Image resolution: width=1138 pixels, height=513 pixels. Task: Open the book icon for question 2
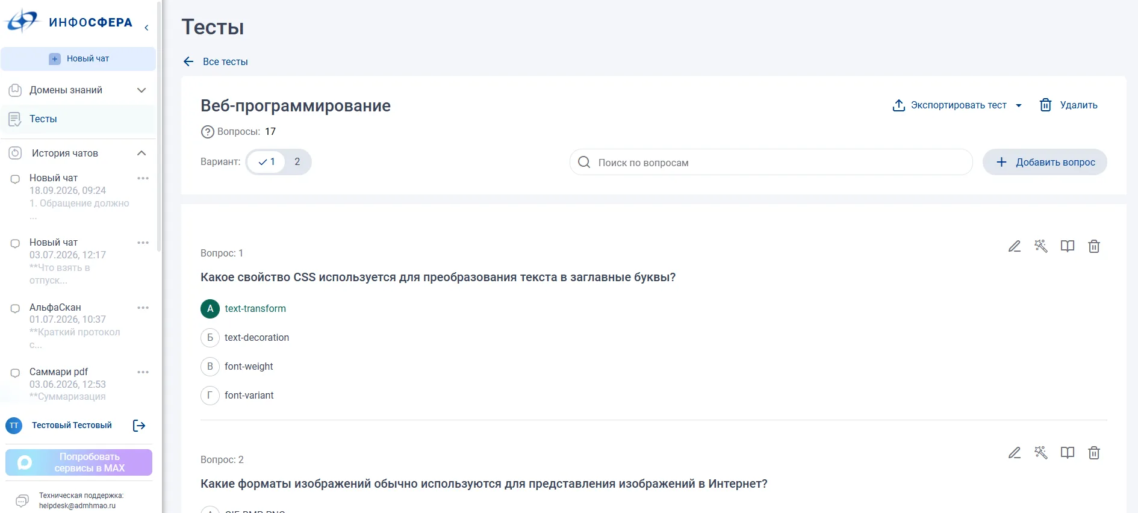1068,453
